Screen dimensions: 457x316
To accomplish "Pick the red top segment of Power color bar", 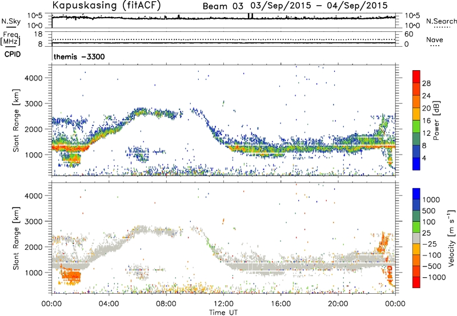I will [416, 76].
